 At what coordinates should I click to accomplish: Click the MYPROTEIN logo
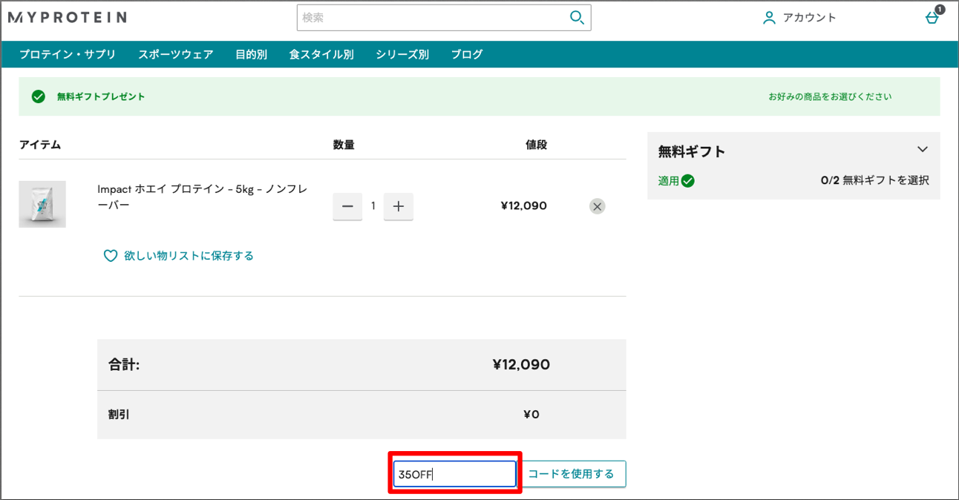pyautogui.click(x=67, y=17)
